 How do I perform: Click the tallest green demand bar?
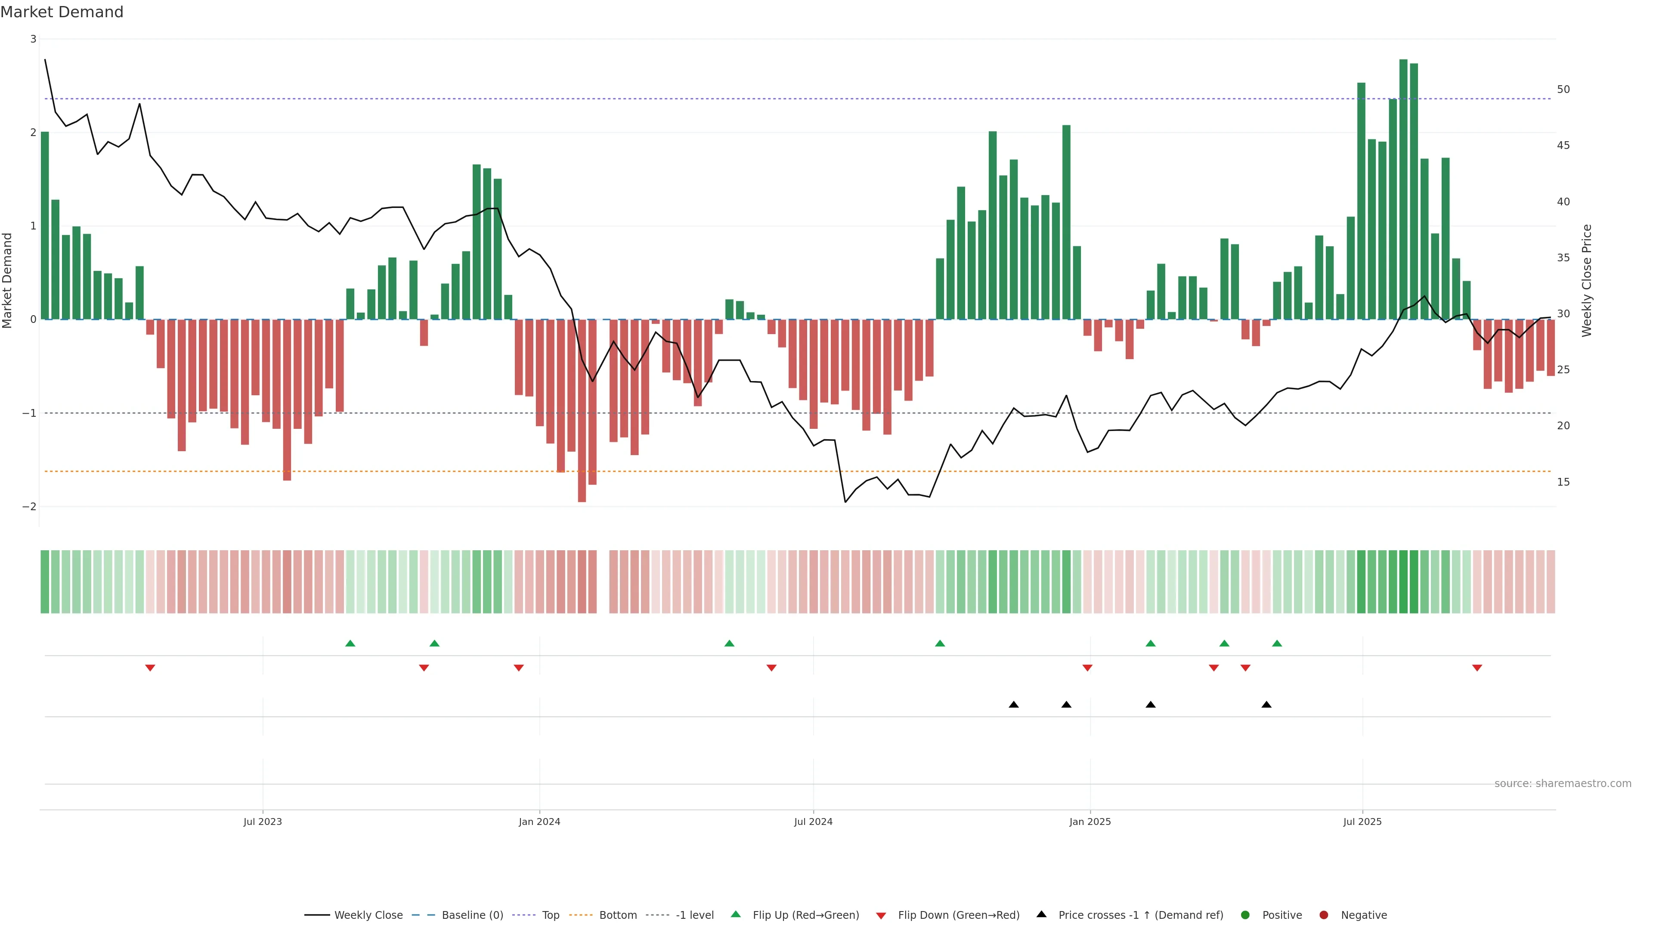(x=1403, y=192)
